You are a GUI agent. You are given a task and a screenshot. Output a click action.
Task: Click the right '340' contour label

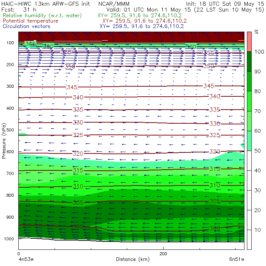[x=215, y=96]
